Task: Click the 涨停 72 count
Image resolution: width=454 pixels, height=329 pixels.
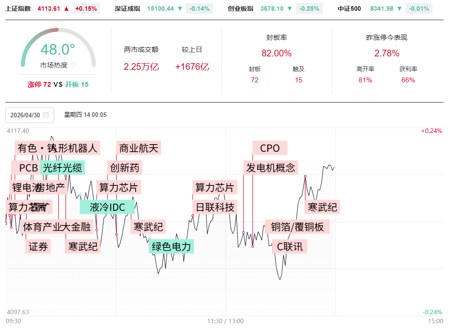Action: click(x=39, y=84)
